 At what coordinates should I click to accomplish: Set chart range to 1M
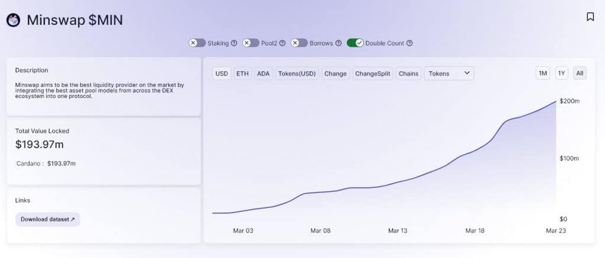pyautogui.click(x=543, y=73)
